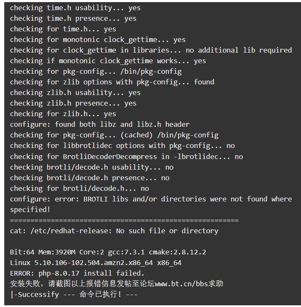The width and height of the screenshot is (301, 307).
Task: Click the 'if monotonic clock_gettime works' line
Action: coord(108,61)
